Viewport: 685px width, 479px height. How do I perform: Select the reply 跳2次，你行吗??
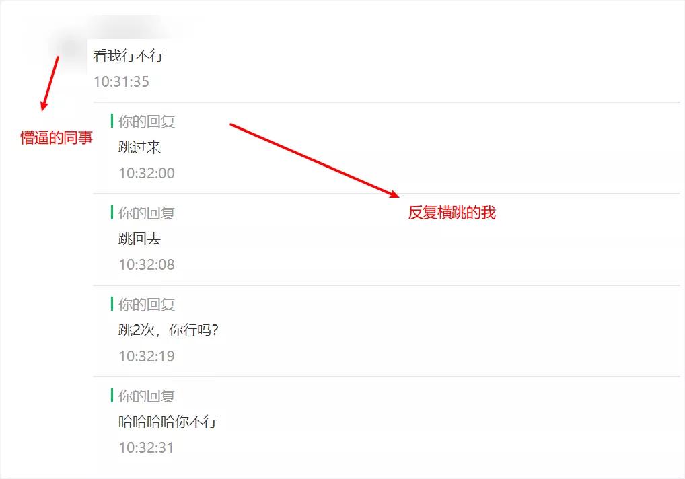tap(169, 330)
